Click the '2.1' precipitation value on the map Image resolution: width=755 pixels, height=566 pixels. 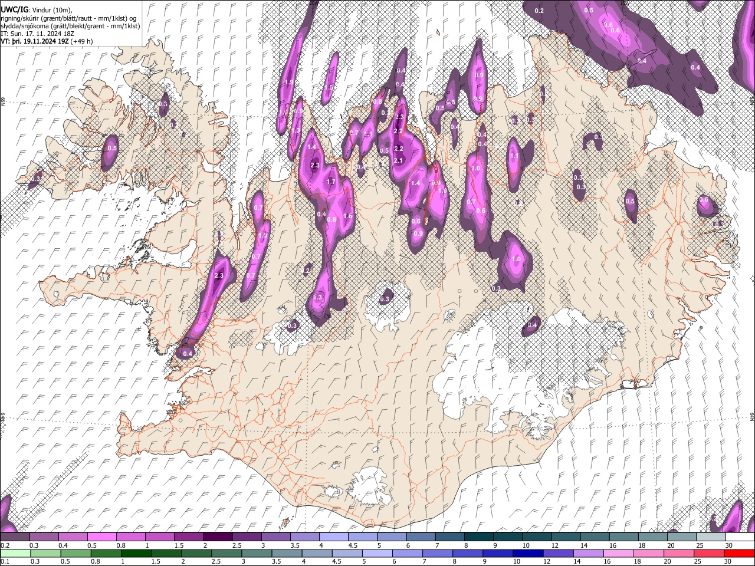tap(398, 161)
